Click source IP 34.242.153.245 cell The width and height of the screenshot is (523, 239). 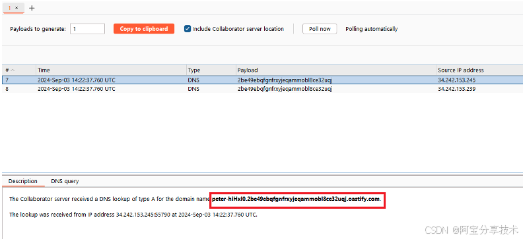456,80
